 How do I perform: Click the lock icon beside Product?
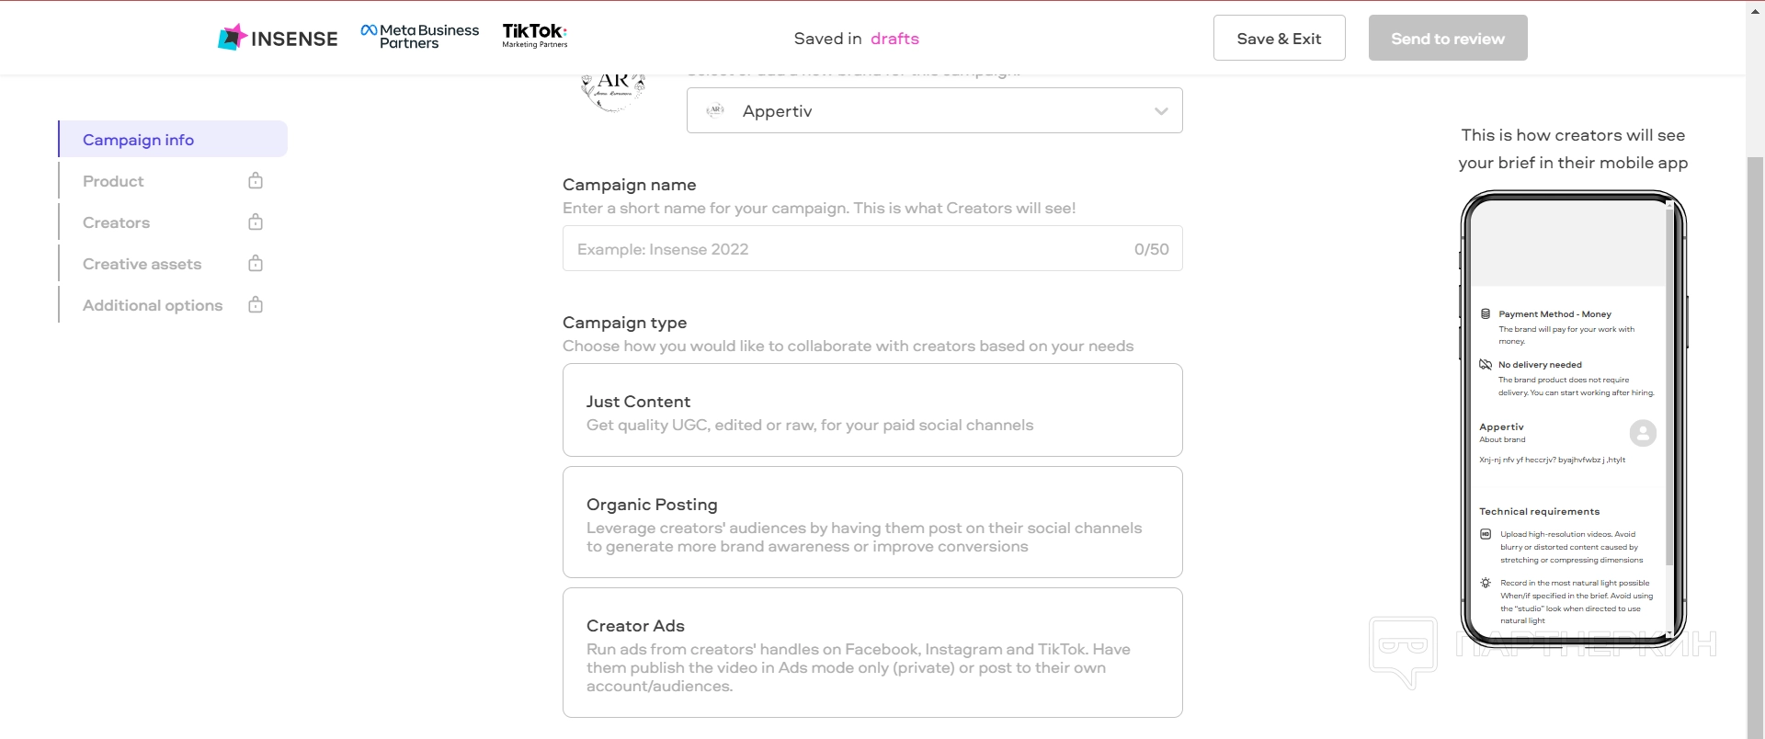tap(256, 181)
